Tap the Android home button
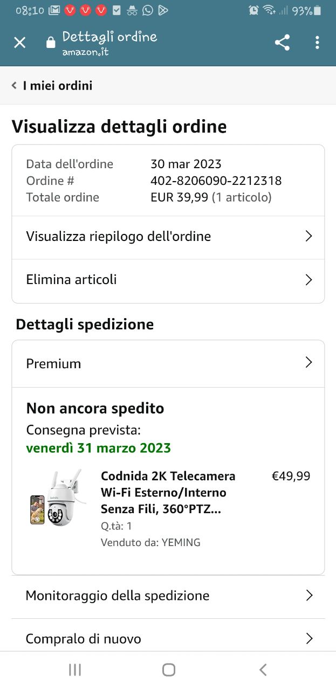This screenshot has width=336, height=690. (169, 670)
